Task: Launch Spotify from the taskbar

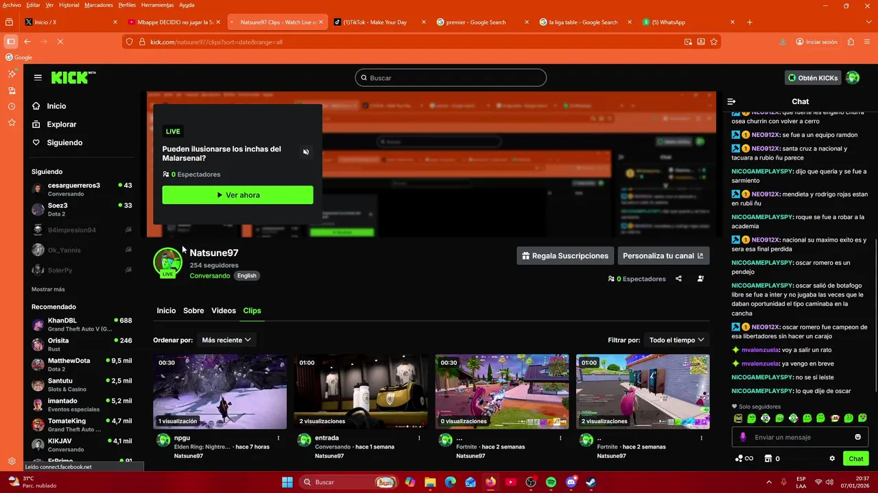Action: pos(551,482)
